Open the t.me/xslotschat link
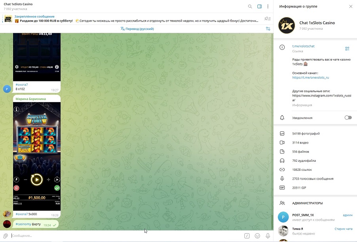 tap(303, 46)
